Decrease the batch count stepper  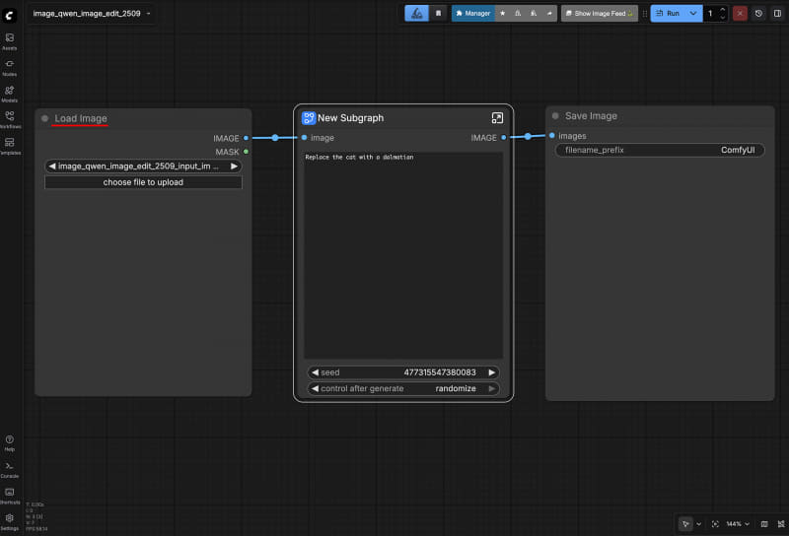tap(723, 18)
